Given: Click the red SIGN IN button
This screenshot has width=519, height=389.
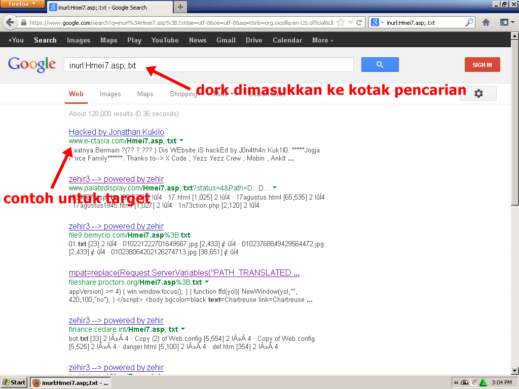Looking at the screenshot, I should coord(482,64).
